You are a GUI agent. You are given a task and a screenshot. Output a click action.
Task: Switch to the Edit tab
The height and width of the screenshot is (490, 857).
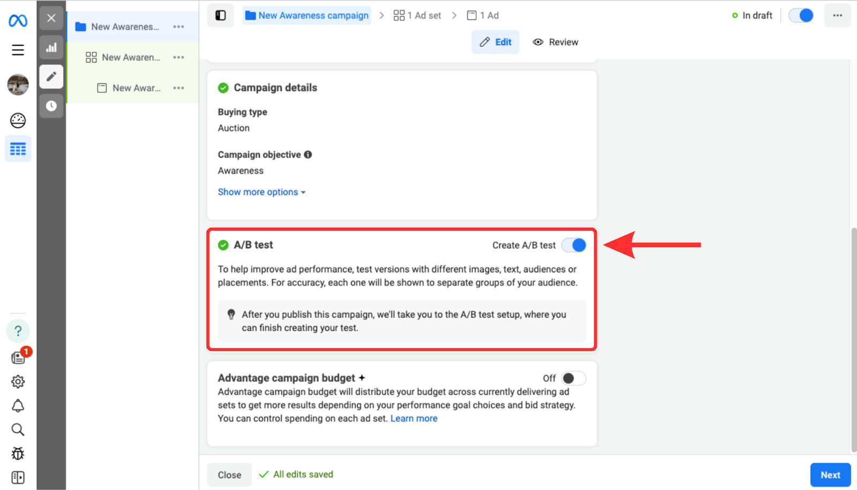pyautogui.click(x=495, y=42)
